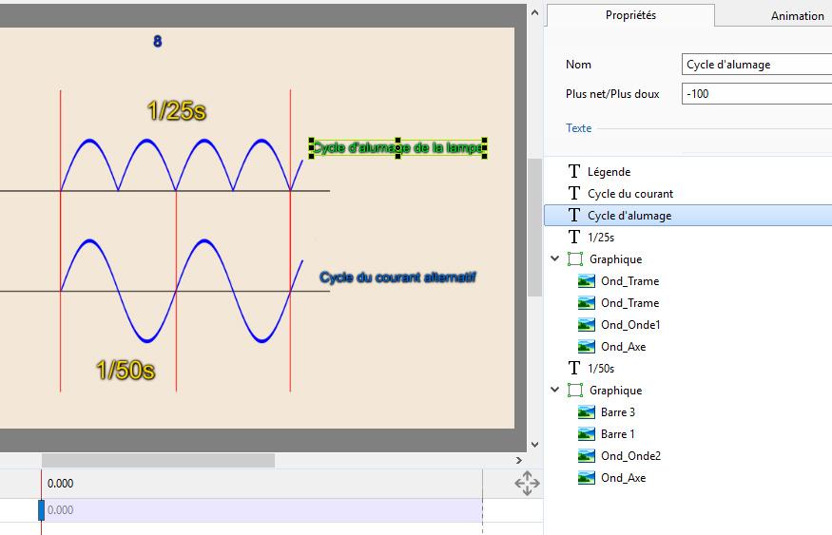
Task: Select the blue keyframe marker at 0.000
Action: tap(42, 510)
